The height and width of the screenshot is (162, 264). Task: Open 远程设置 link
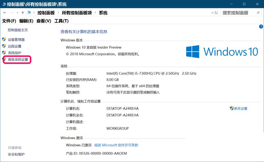pyautogui.click(x=15, y=46)
